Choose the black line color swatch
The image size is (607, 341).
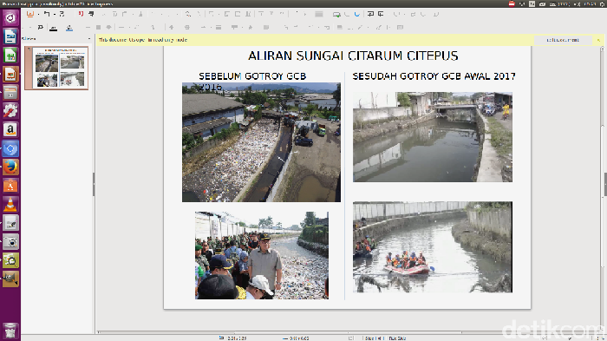[x=54, y=28]
